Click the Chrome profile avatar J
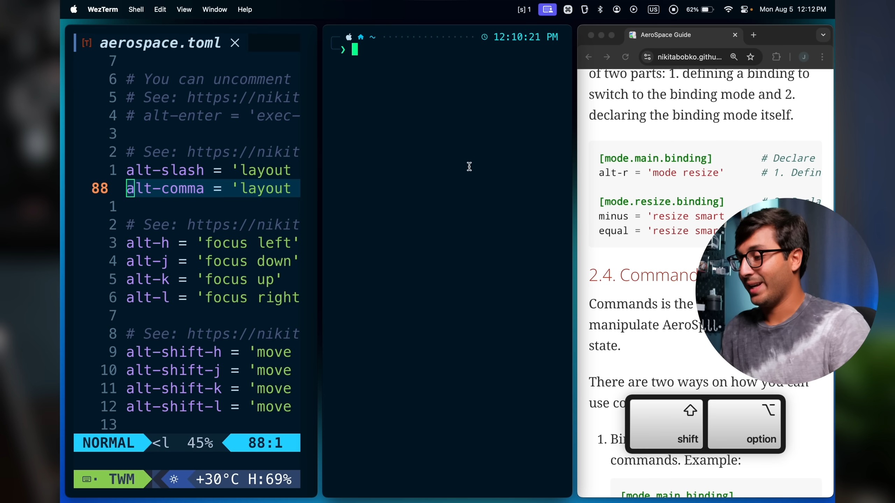The height and width of the screenshot is (503, 895). tap(804, 57)
